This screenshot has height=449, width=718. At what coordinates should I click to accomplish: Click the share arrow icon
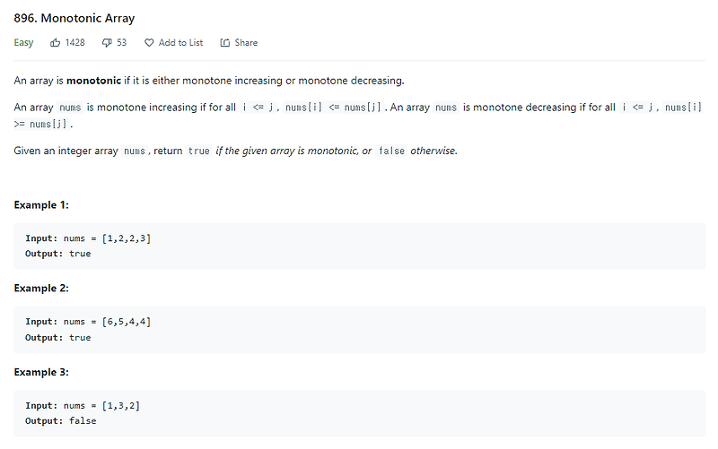(225, 43)
